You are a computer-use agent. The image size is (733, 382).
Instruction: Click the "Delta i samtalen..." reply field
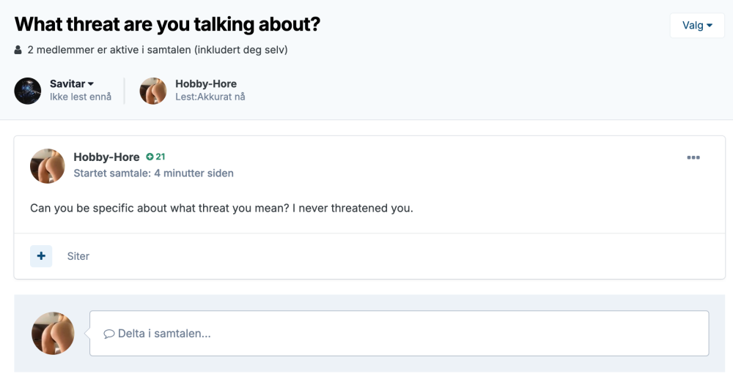click(399, 334)
